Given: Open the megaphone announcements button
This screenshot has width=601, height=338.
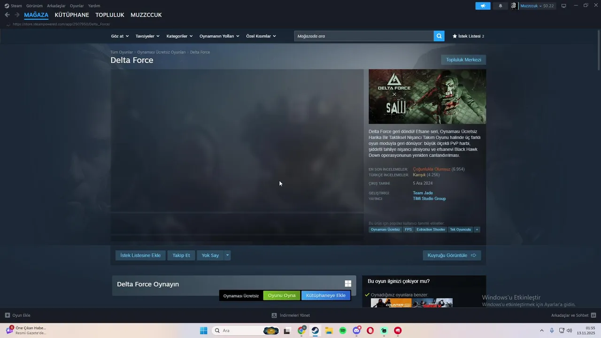Looking at the screenshot, I should point(483,6).
